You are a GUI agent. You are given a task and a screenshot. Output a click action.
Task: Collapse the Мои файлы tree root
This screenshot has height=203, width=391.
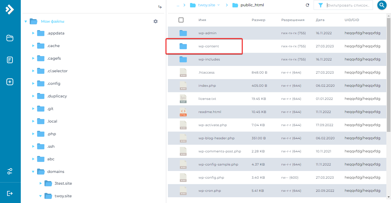point(26,21)
